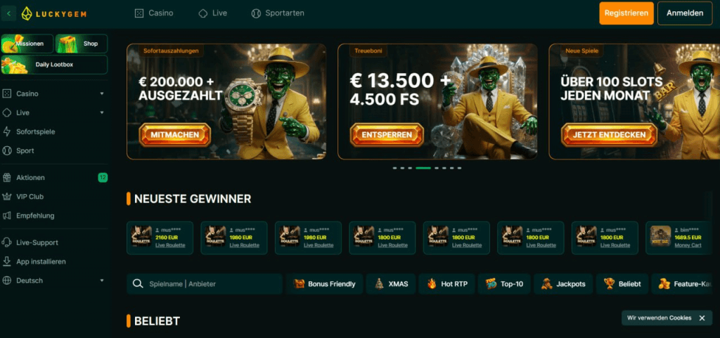Open the Aktionen gift icon entry

coord(7,178)
